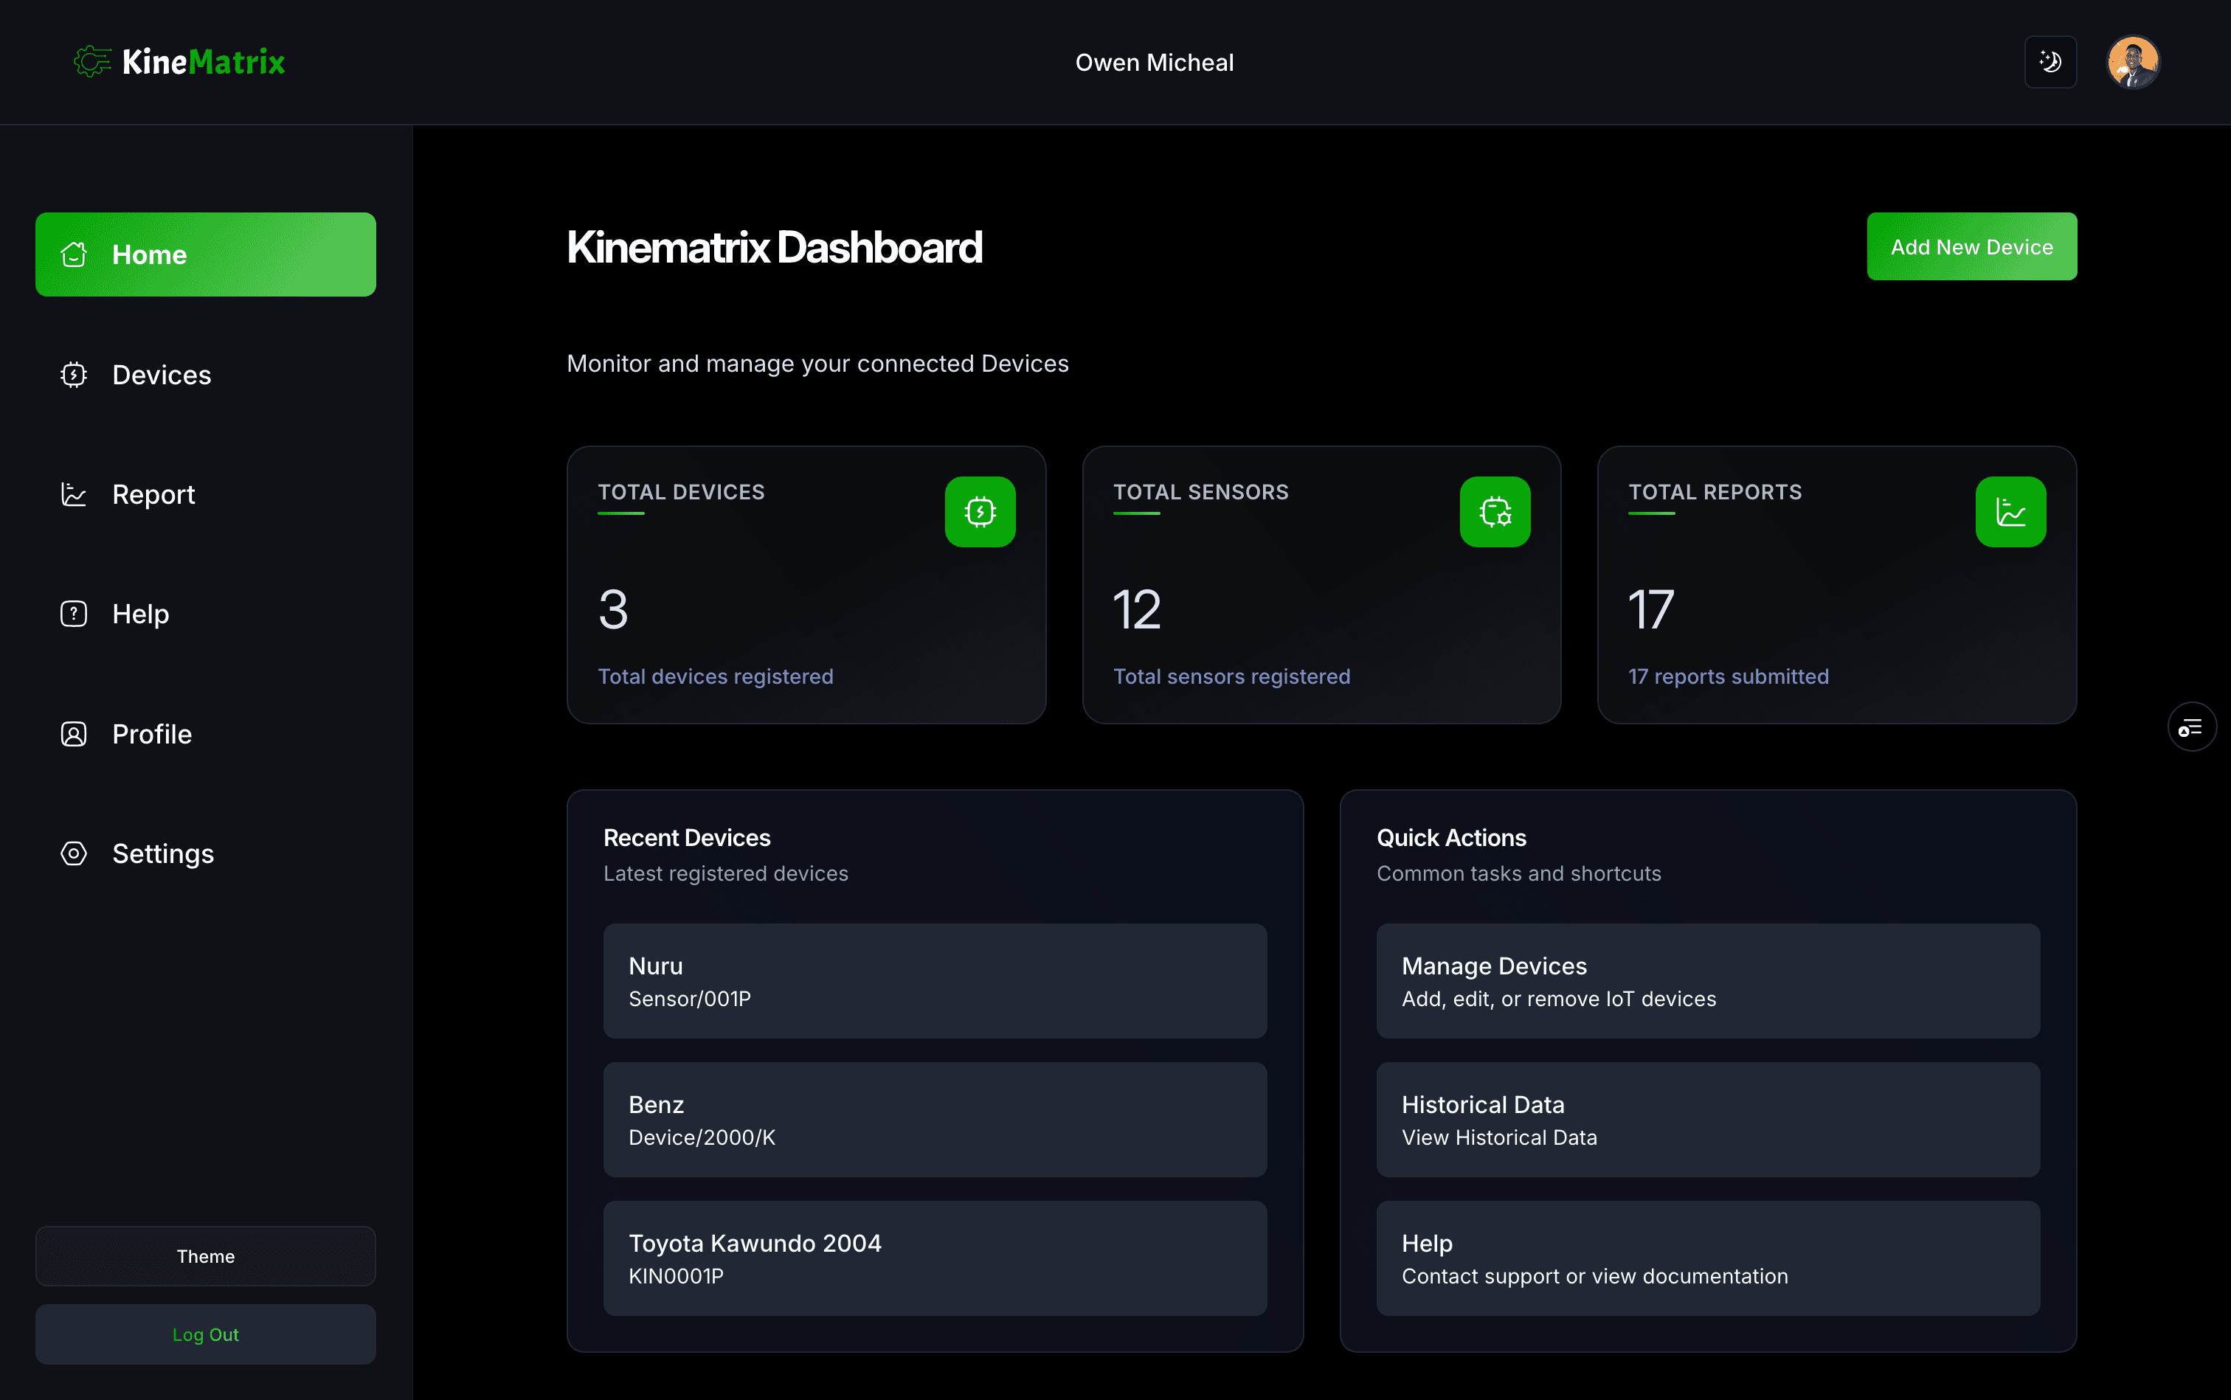Viewport: 2231px width, 1400px height.
Task: Click the Help question-mark icon in the sidebar
Action: point(73,613)
